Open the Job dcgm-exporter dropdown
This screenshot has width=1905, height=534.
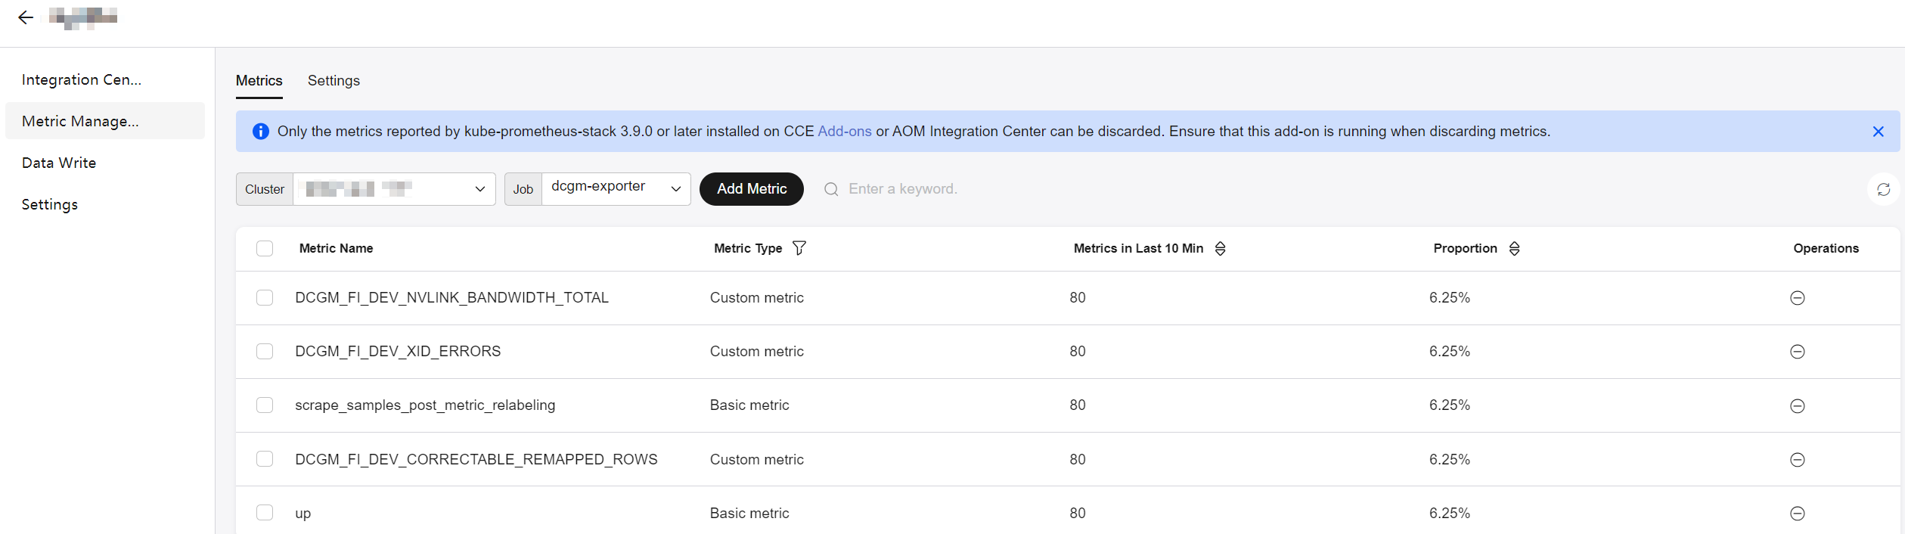(616, 189)
